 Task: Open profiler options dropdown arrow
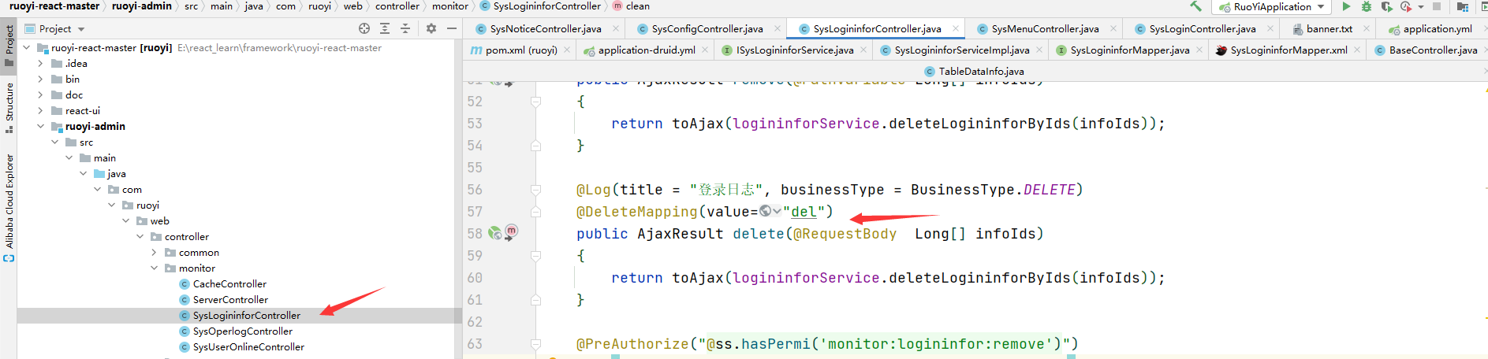tap(1421, 7)
